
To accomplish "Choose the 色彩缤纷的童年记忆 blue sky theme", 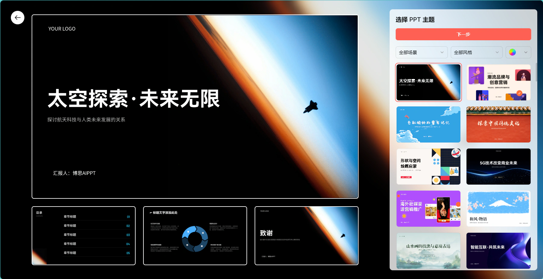I will click(x=428, y=124).
